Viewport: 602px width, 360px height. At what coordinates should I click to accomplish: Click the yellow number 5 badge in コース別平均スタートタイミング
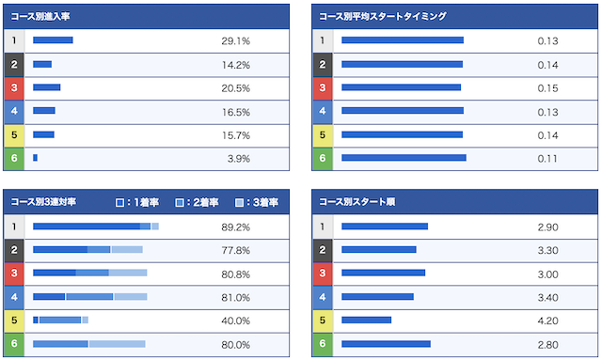pos(323,135)
